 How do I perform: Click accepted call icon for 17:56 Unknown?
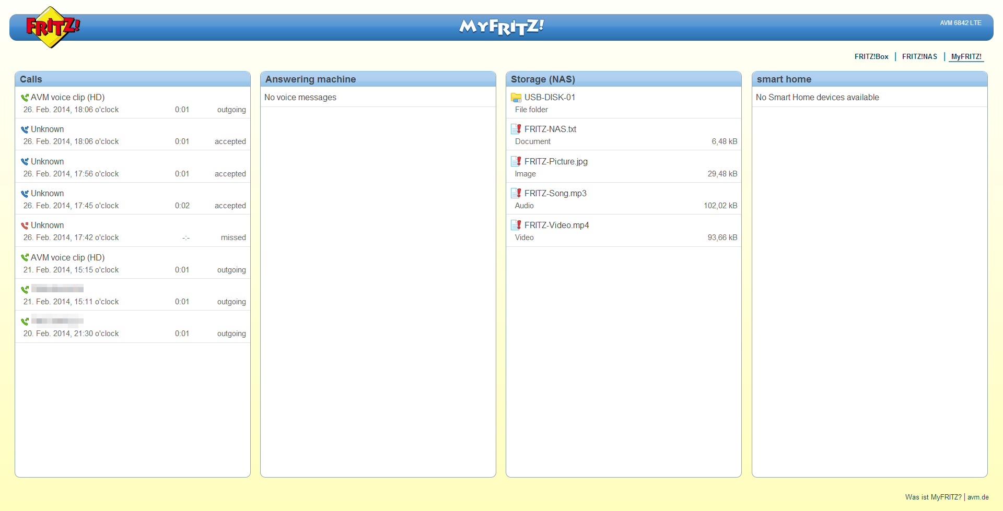[x=25, y=162]
